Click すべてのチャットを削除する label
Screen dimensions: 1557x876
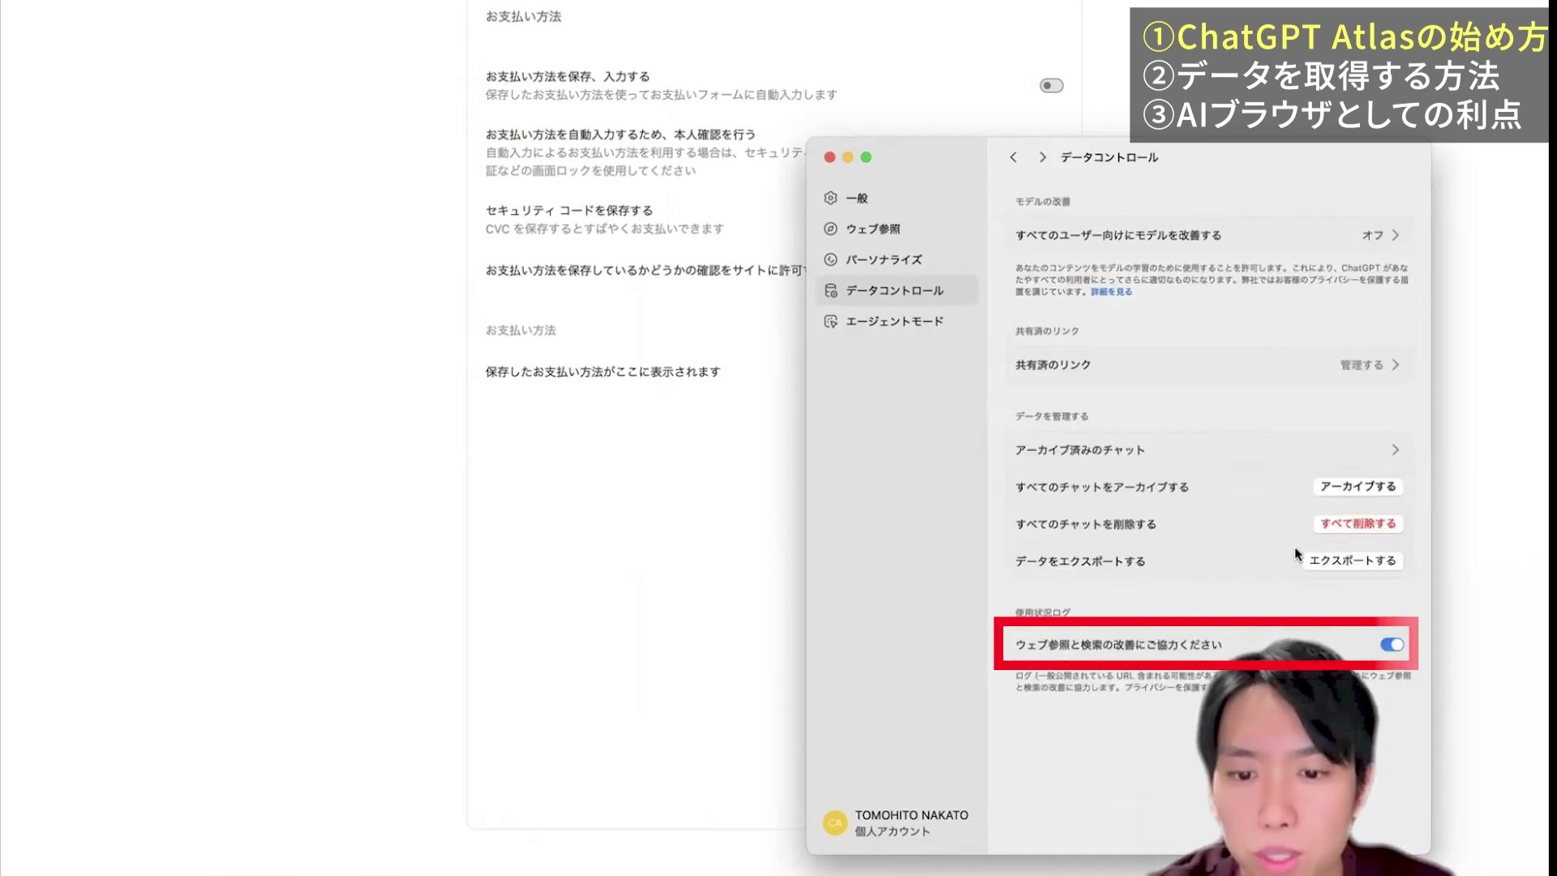[x=1086, y=525]
